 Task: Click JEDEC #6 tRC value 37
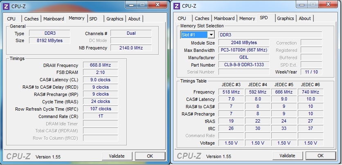(310, 128)
